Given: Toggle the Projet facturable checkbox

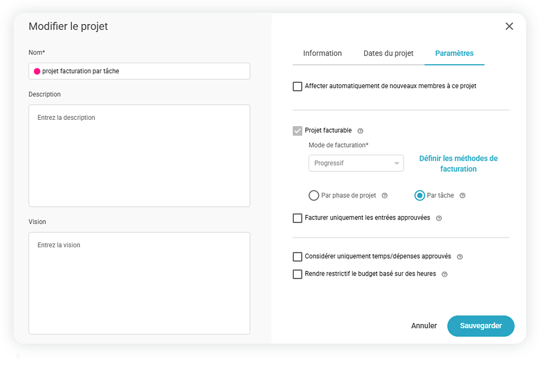Looking at the screenshot, I should tap(297, 131).
